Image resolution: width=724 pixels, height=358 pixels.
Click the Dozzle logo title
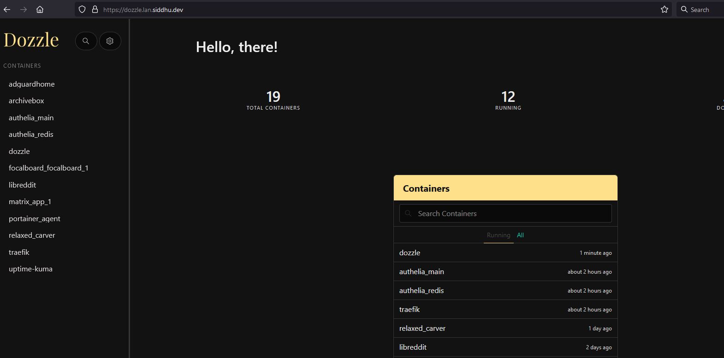[31, 40]
